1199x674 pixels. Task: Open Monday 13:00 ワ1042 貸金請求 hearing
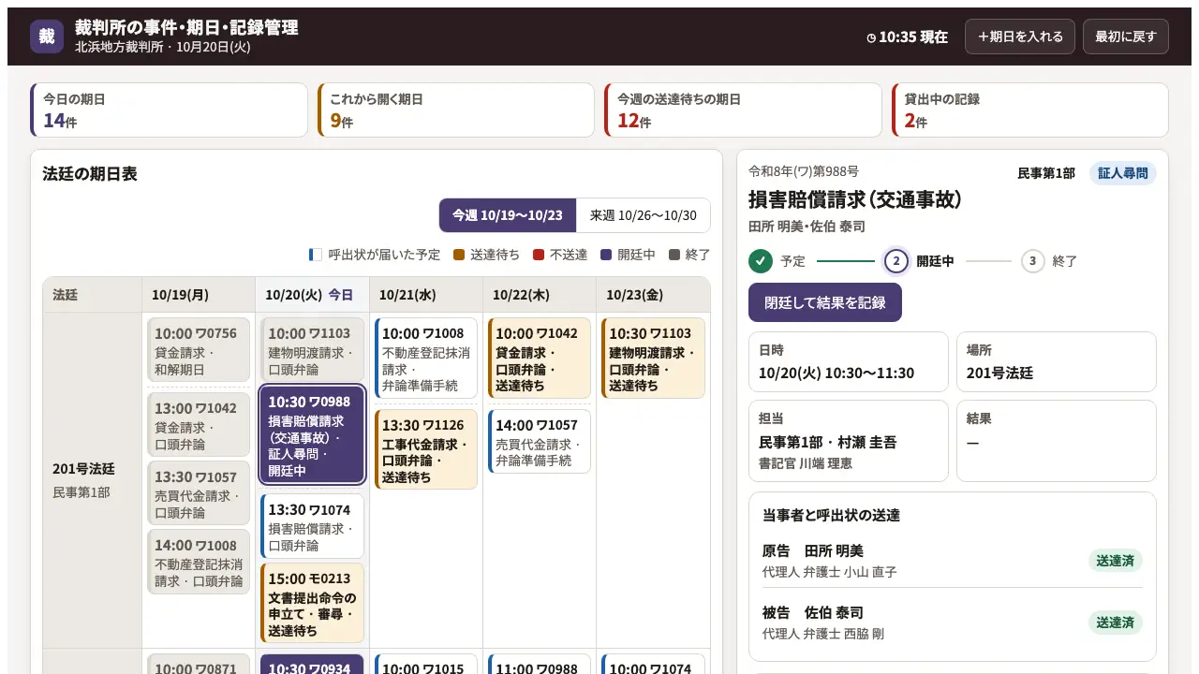[199, 424]
